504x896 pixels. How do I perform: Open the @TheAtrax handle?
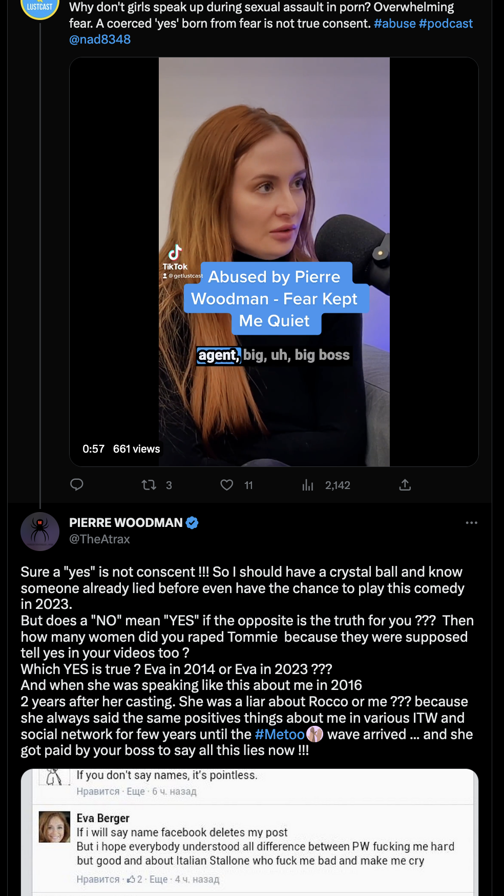coord(99,539)
